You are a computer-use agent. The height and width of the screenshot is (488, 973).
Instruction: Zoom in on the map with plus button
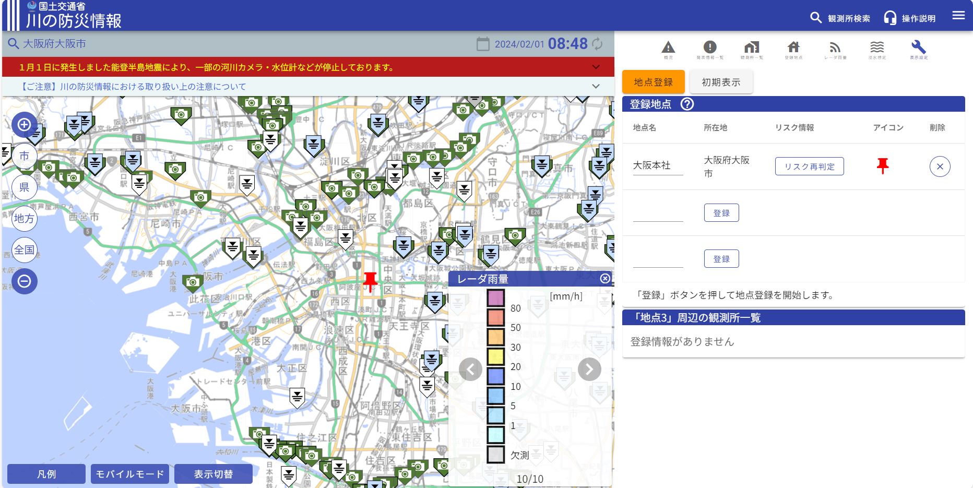tap(25, 125)
